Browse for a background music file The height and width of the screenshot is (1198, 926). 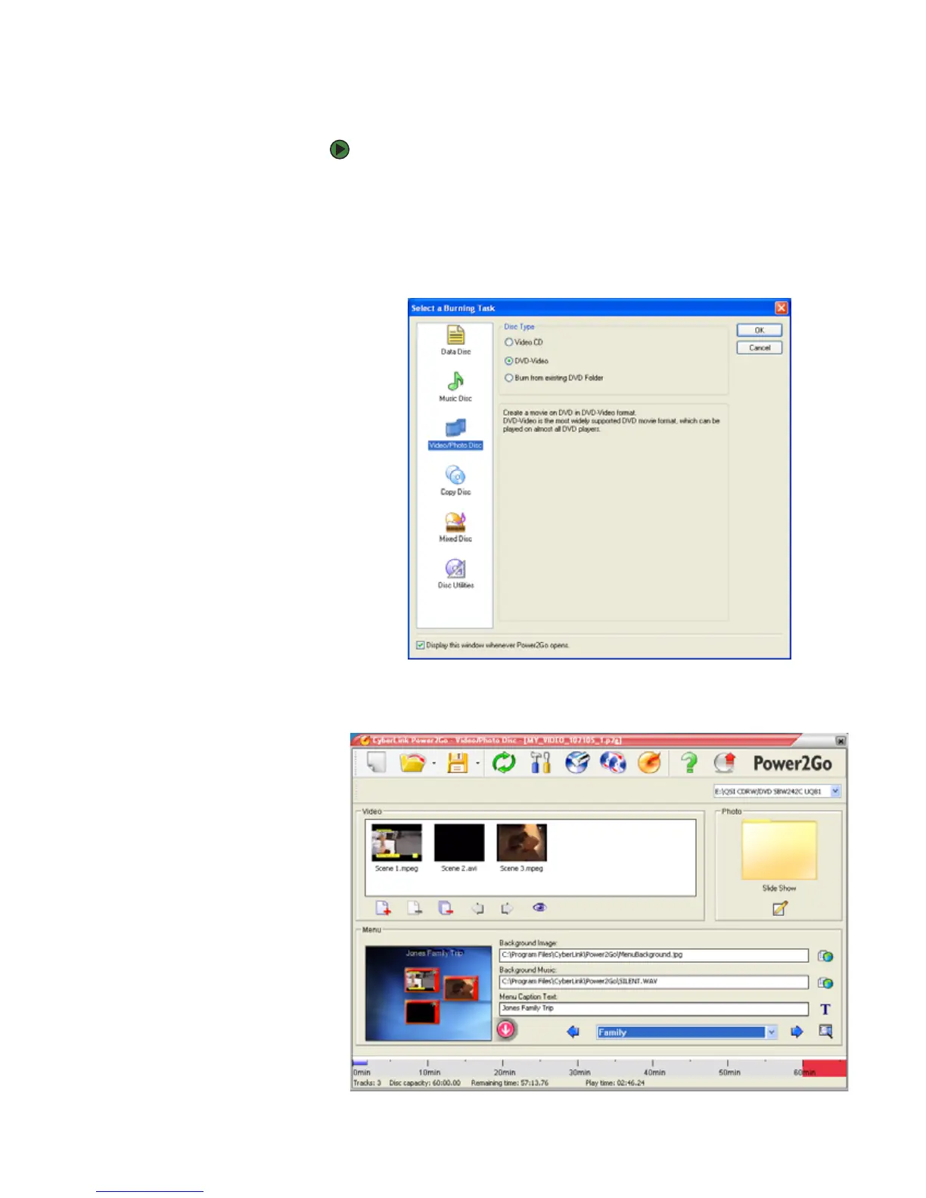[825, 982]
